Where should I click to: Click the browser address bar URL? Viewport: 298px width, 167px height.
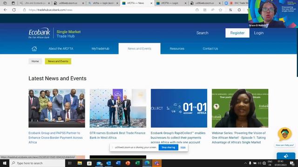click(51, 10)
